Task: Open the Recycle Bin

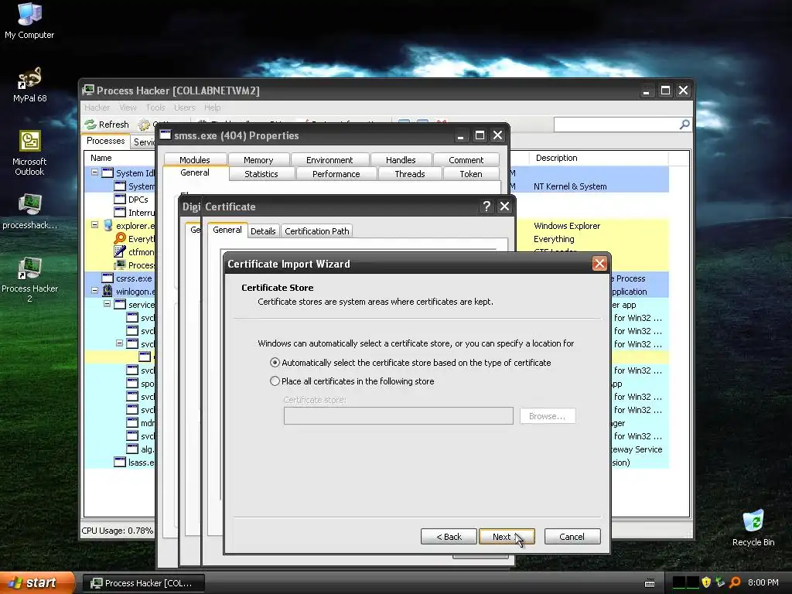Action: coord(753,527)
